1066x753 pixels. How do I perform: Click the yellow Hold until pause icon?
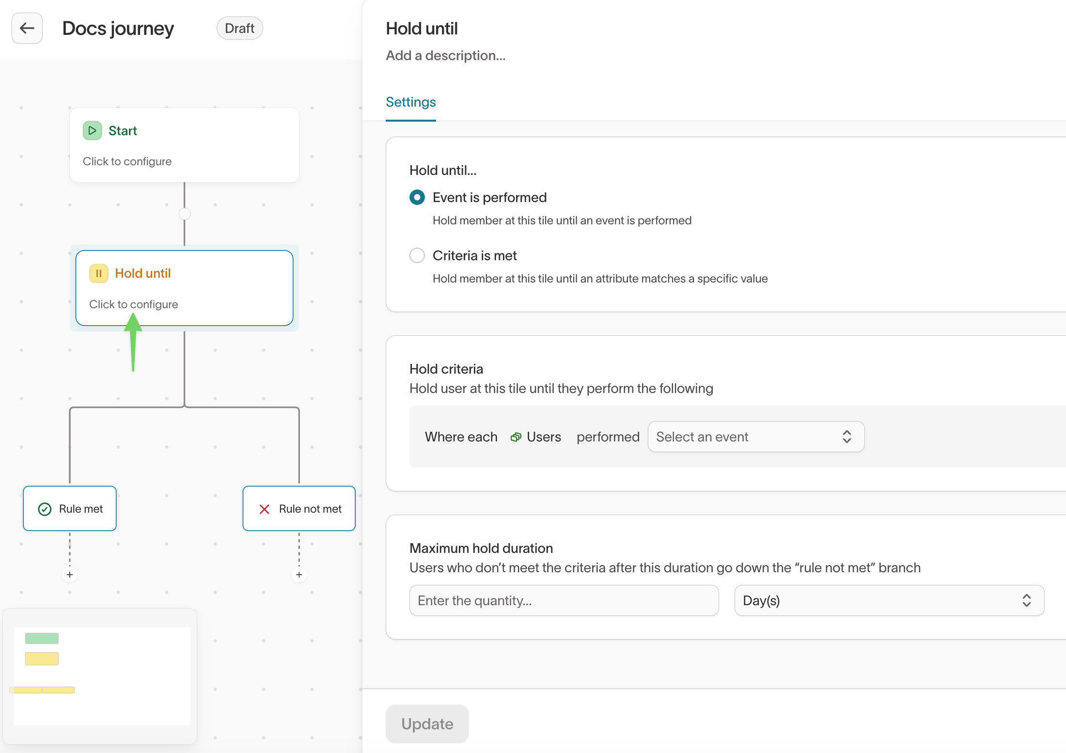coord(98,273)
